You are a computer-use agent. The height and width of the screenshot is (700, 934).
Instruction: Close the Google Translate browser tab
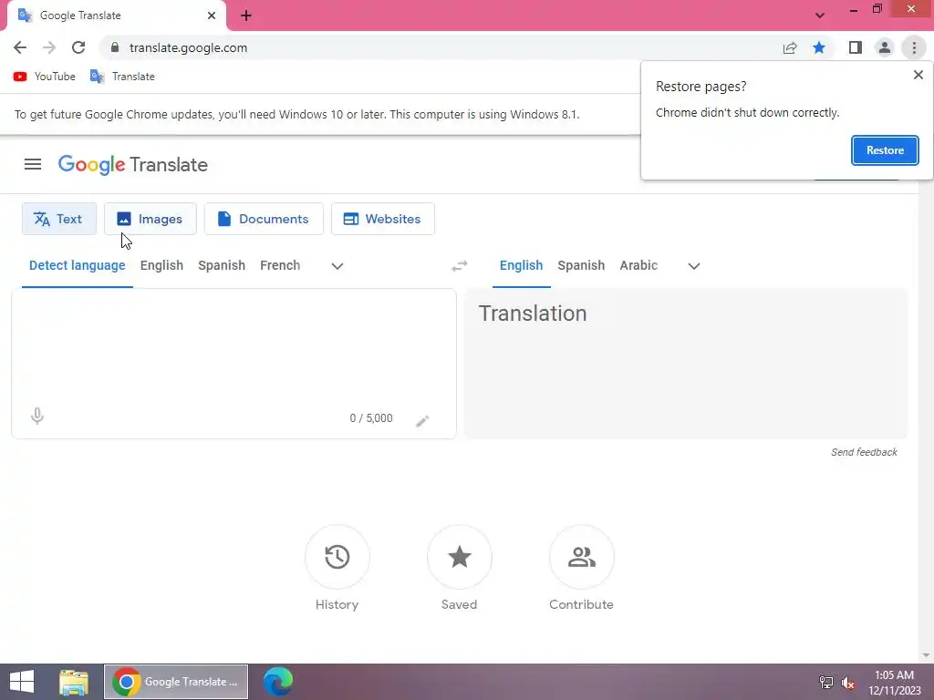click(x=212, y=15)
